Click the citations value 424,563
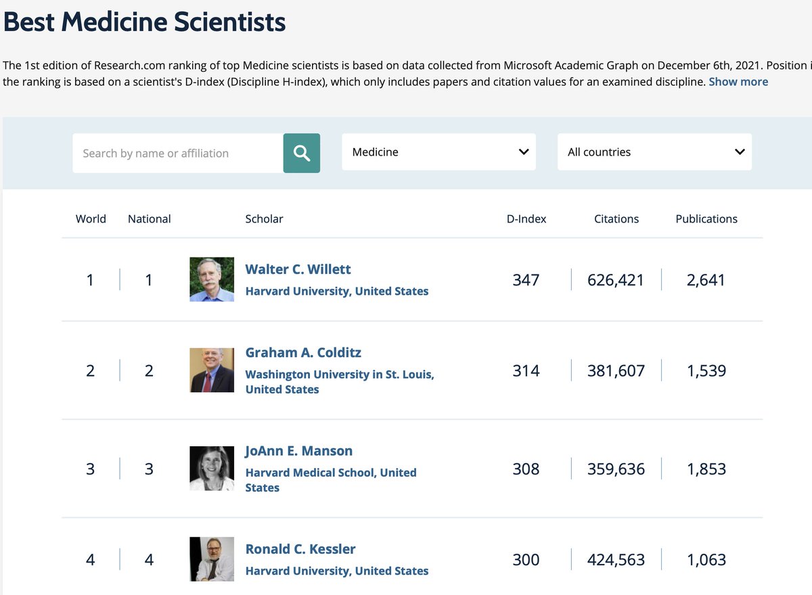 tap(616, 560)
